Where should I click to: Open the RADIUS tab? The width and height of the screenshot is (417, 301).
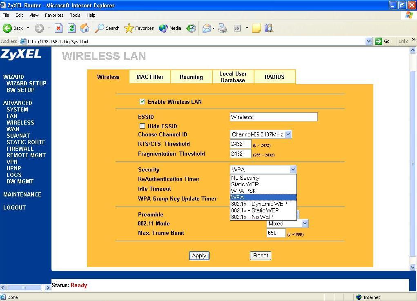[x=275, y=77]
